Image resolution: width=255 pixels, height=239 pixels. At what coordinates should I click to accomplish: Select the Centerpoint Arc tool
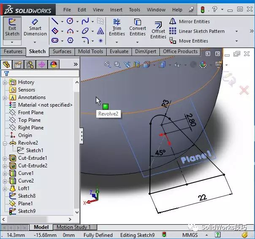[x=70, y=31]
